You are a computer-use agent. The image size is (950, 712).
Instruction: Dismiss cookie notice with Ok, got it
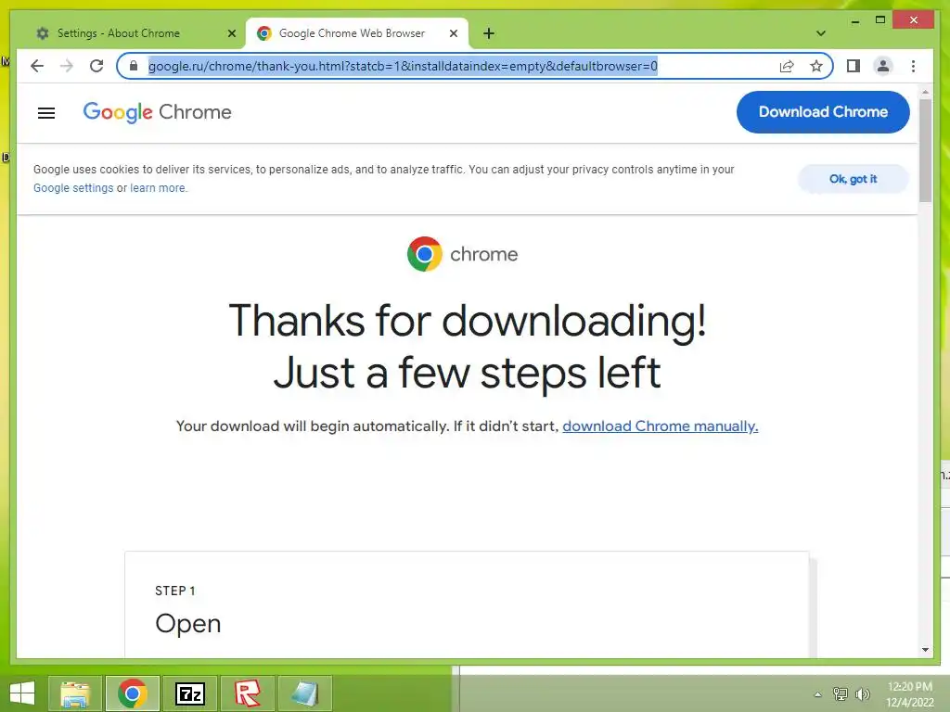click(x=854, y=179)
